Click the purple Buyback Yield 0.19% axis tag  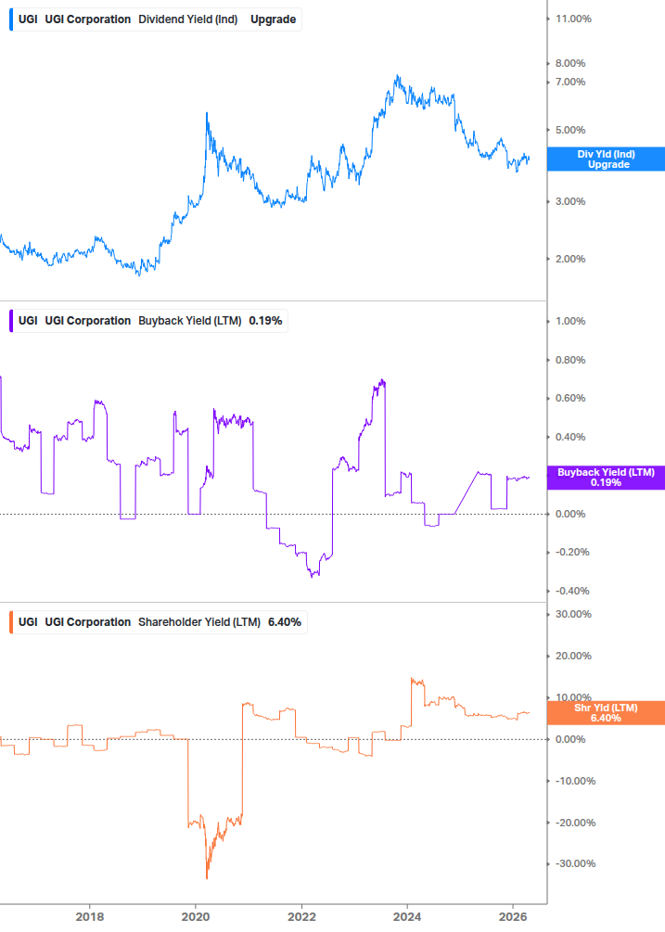pyautogui.click(x=606, y=478)
